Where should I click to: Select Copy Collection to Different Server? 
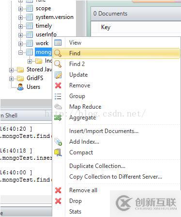coord(116,177)
